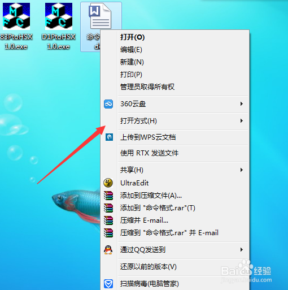
Task: Choose 编辑(E) from the context menu
Action: click(x=175, y=50)
